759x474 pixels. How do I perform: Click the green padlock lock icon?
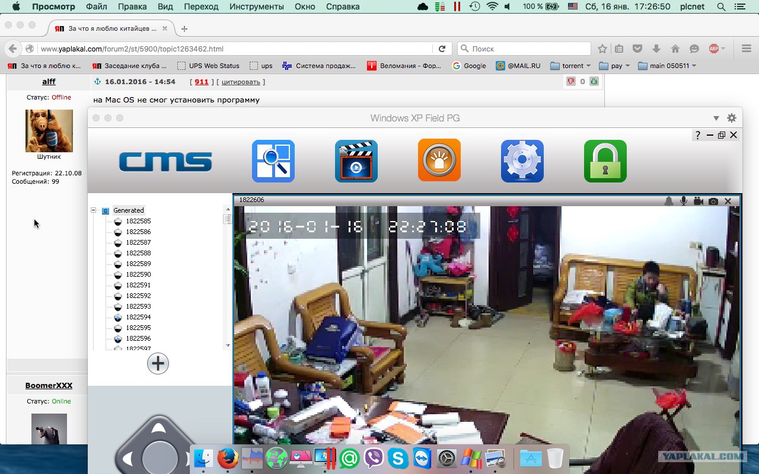[x=605, y=161]
